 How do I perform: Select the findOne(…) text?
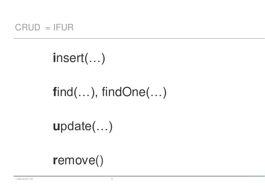pos(134,92)
